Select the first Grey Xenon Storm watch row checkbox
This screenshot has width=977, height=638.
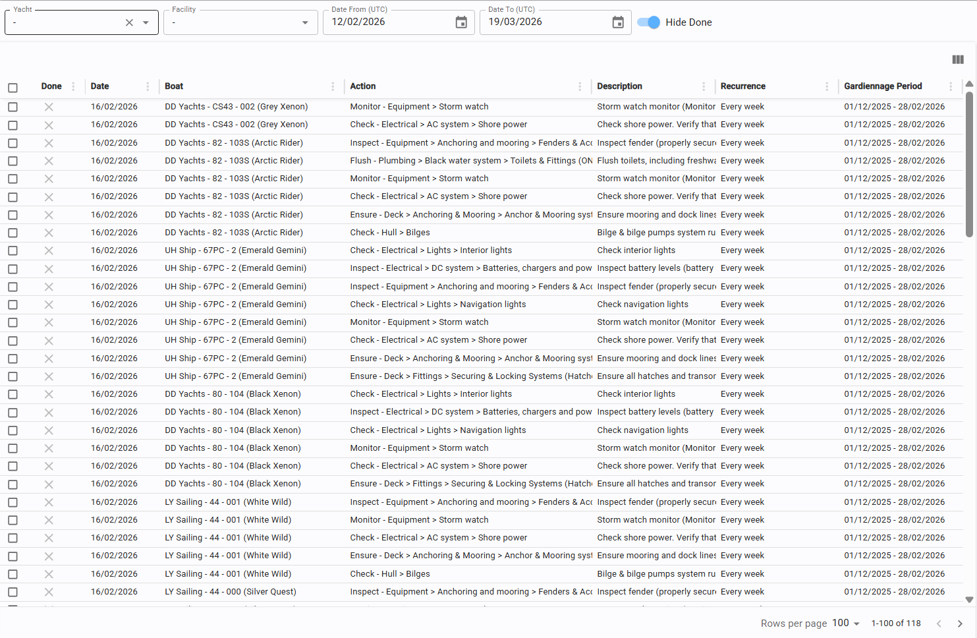13,107
